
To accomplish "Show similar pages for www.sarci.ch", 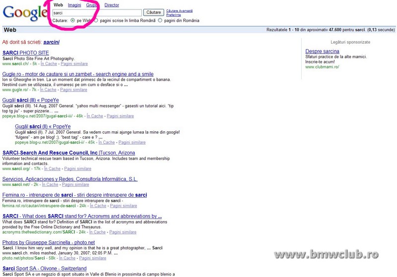I will [x=74, y=64].
